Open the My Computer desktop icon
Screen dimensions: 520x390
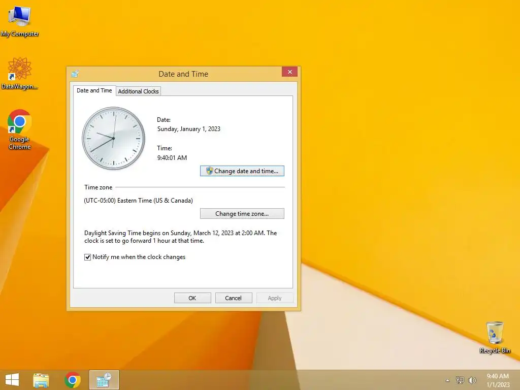pos(20,20)
